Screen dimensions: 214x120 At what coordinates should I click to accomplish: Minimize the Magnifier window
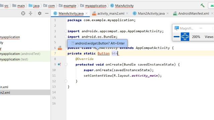[x=201, y=28]
